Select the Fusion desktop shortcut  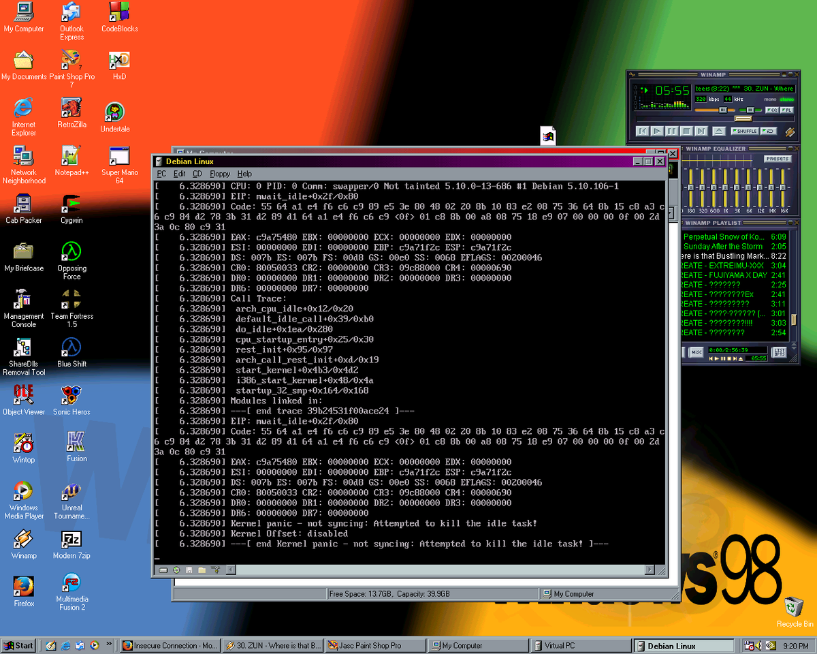pyautogui.click(x=76, y=447)
